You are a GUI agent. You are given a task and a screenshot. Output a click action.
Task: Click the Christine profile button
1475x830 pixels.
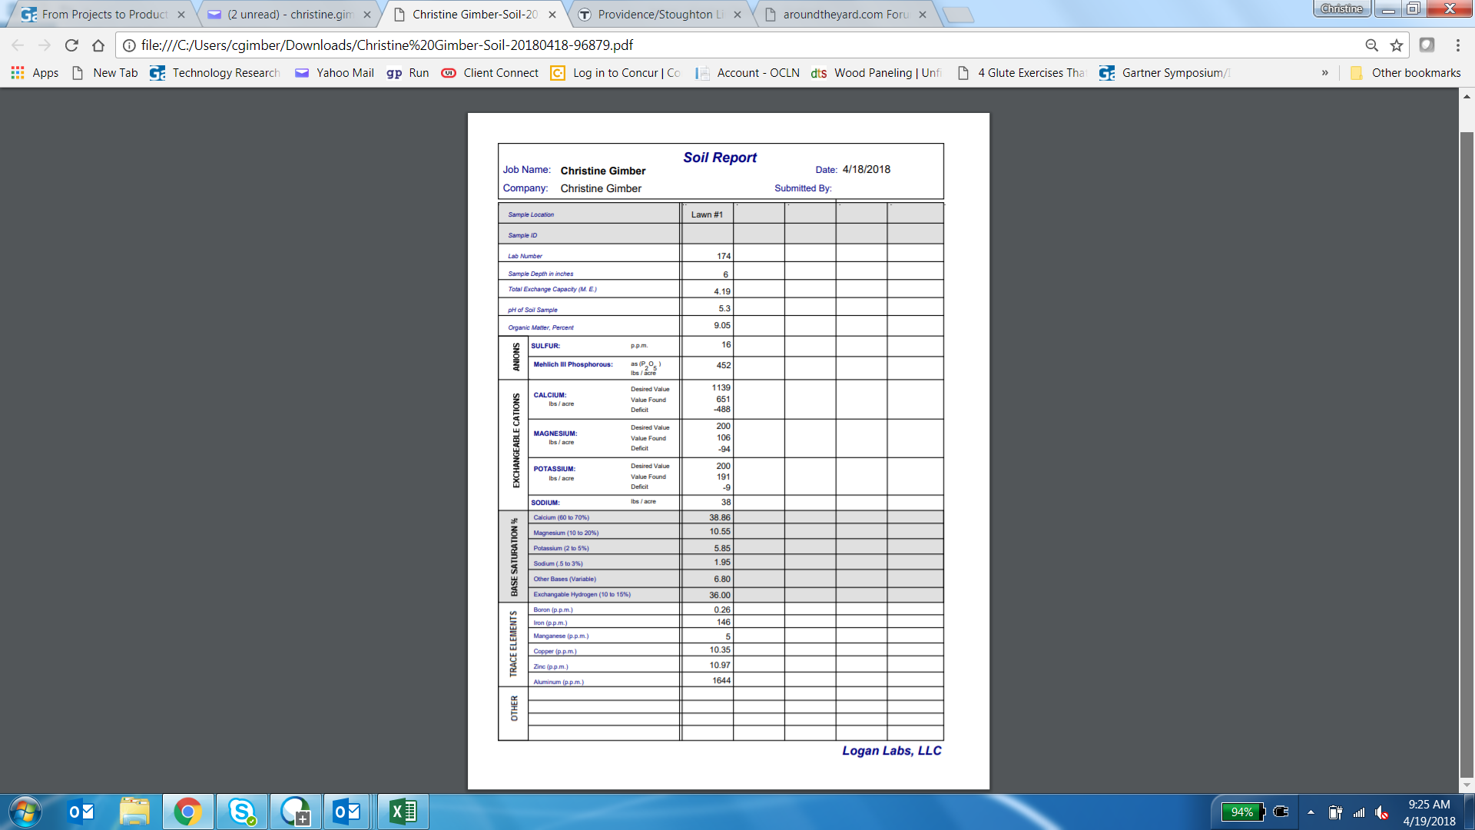(x=1341, y=8)
